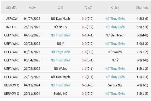Open the 6-0(4-0) score result
This screenshot has width=151, height=101.
[88, 85]
